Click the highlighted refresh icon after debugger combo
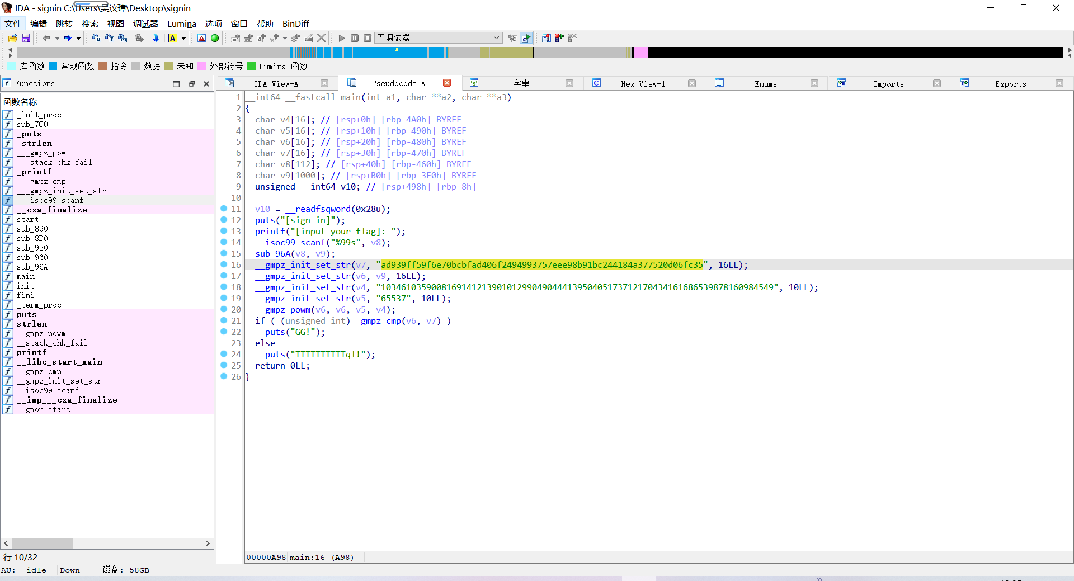 (x=526, y=38)
